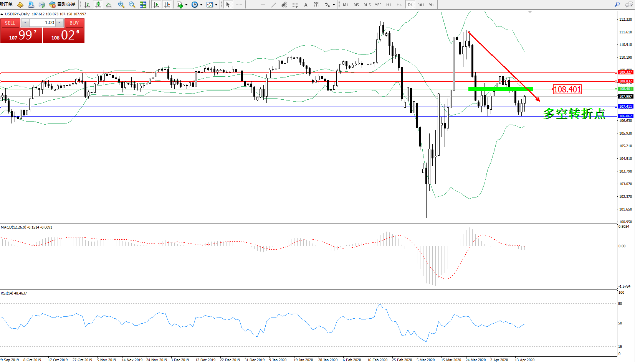Select the crosshair cursor tool
This screenshot has height=362, width=635.
coord(239,5)
